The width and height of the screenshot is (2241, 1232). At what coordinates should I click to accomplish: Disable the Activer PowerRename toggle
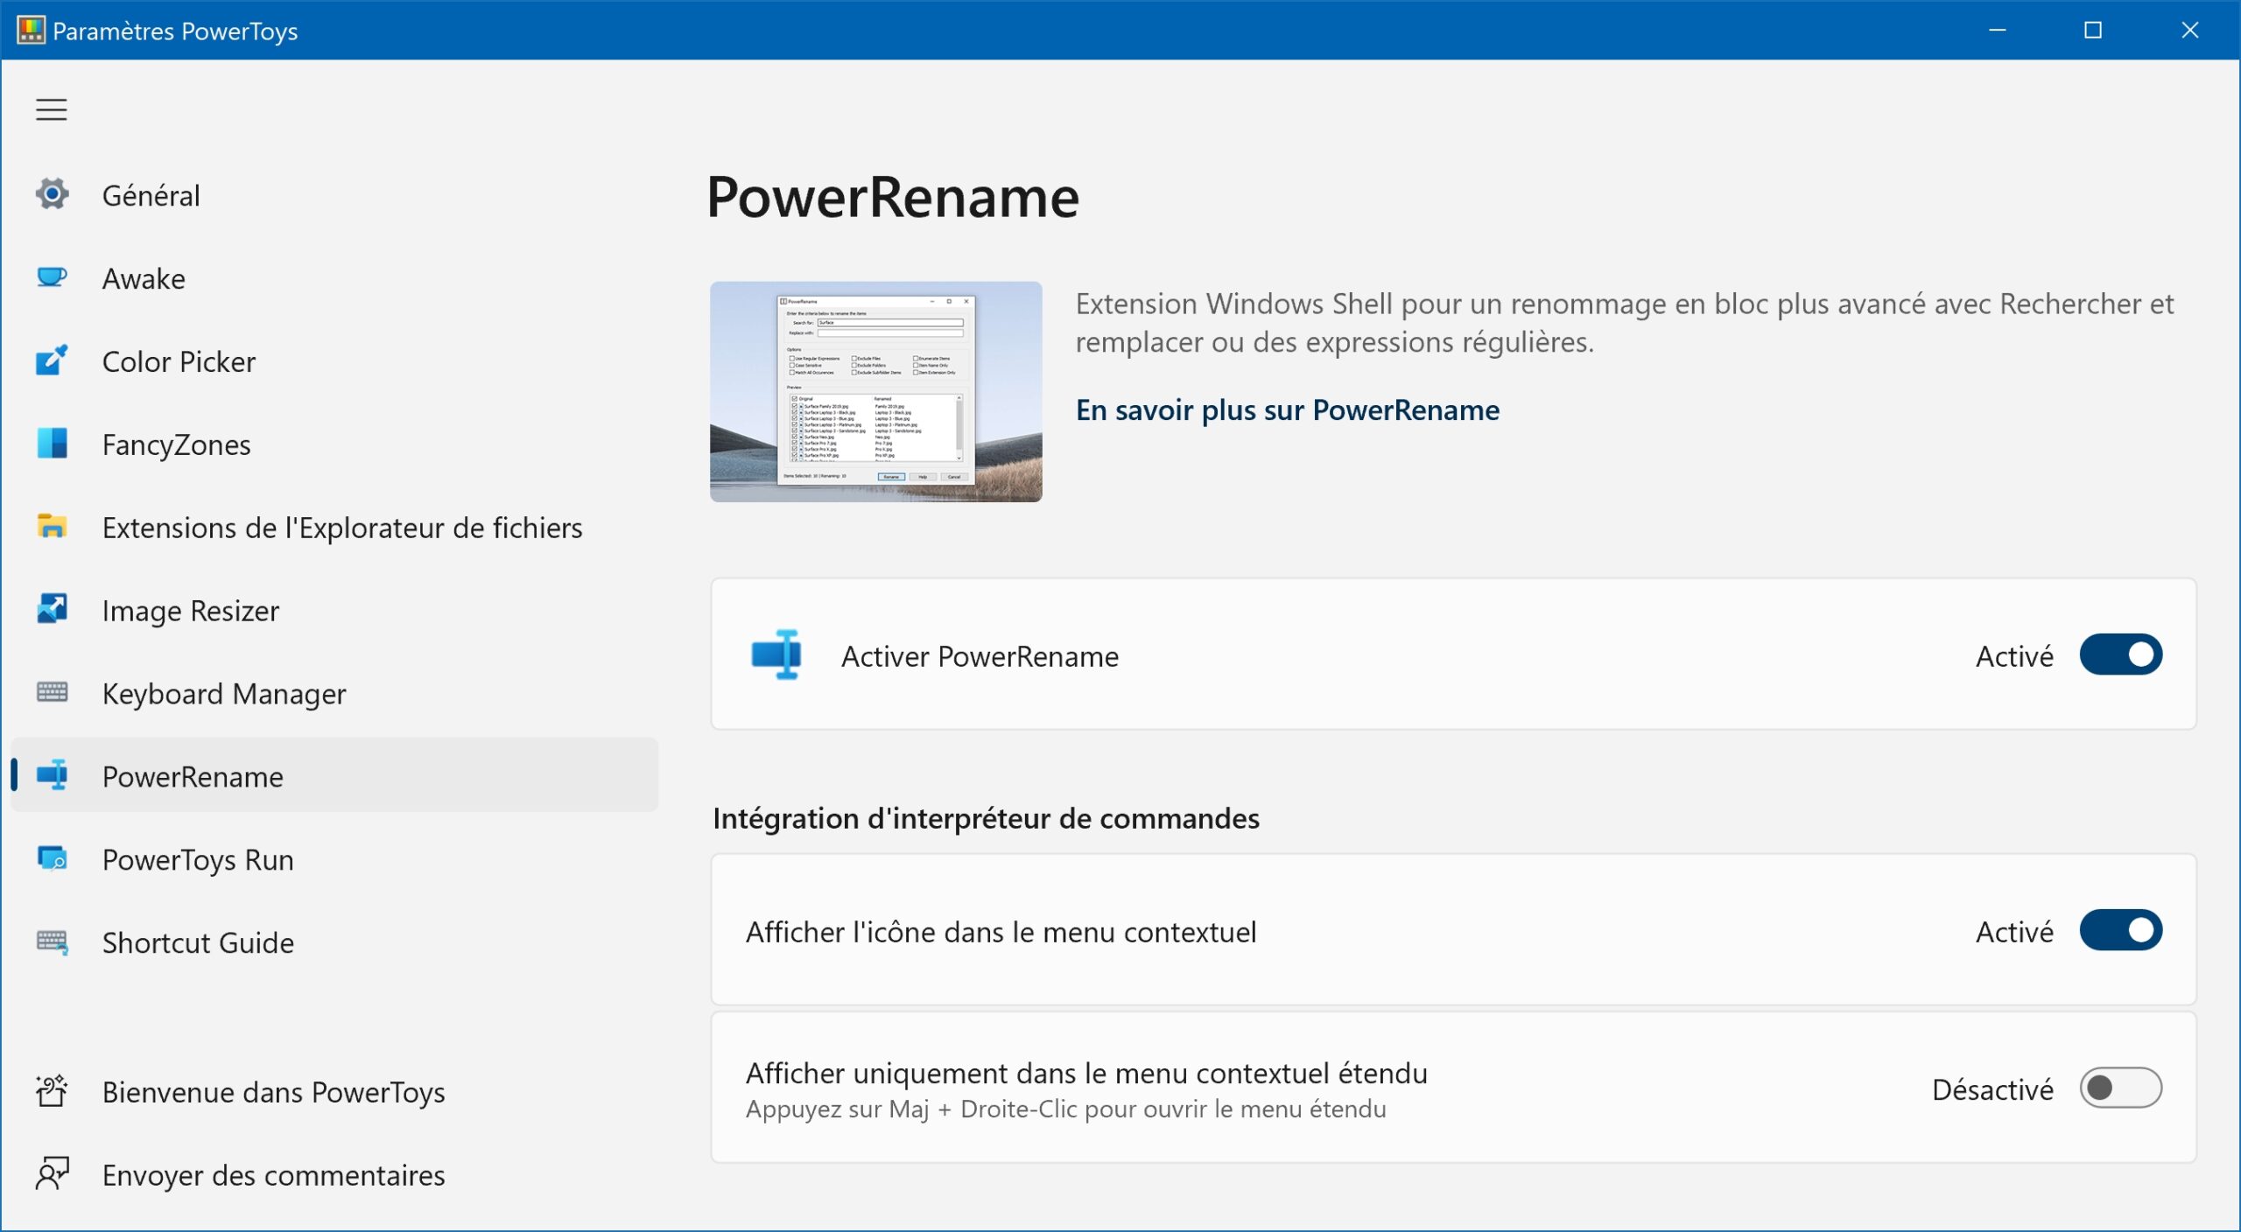click(2120, 654)
